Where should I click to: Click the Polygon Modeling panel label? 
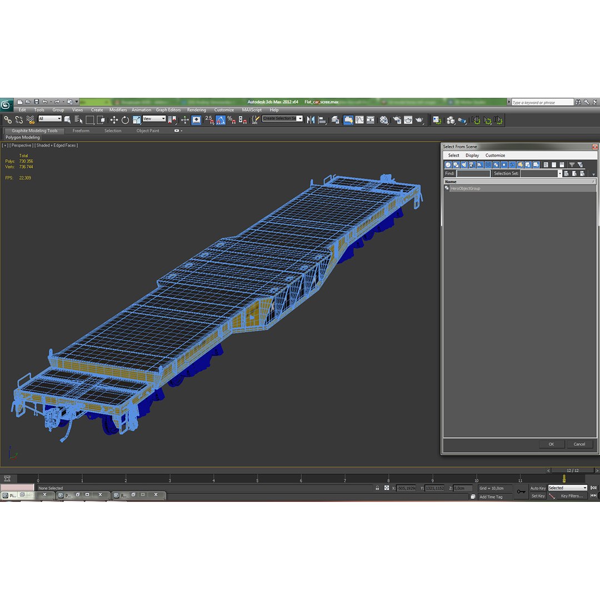[23, 137]
